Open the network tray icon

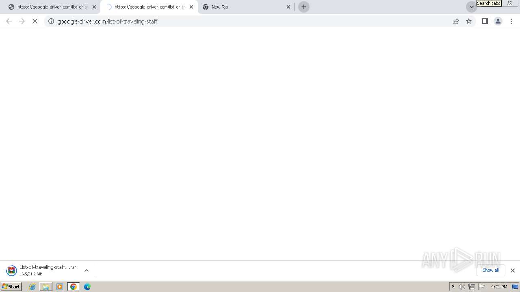point(472,287)
